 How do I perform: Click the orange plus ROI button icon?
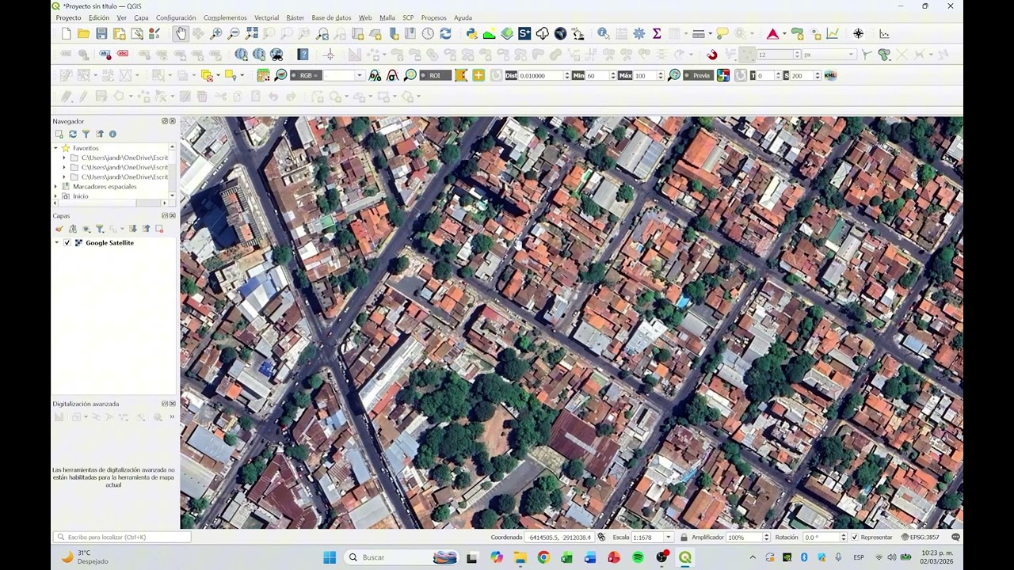point(478,75)
